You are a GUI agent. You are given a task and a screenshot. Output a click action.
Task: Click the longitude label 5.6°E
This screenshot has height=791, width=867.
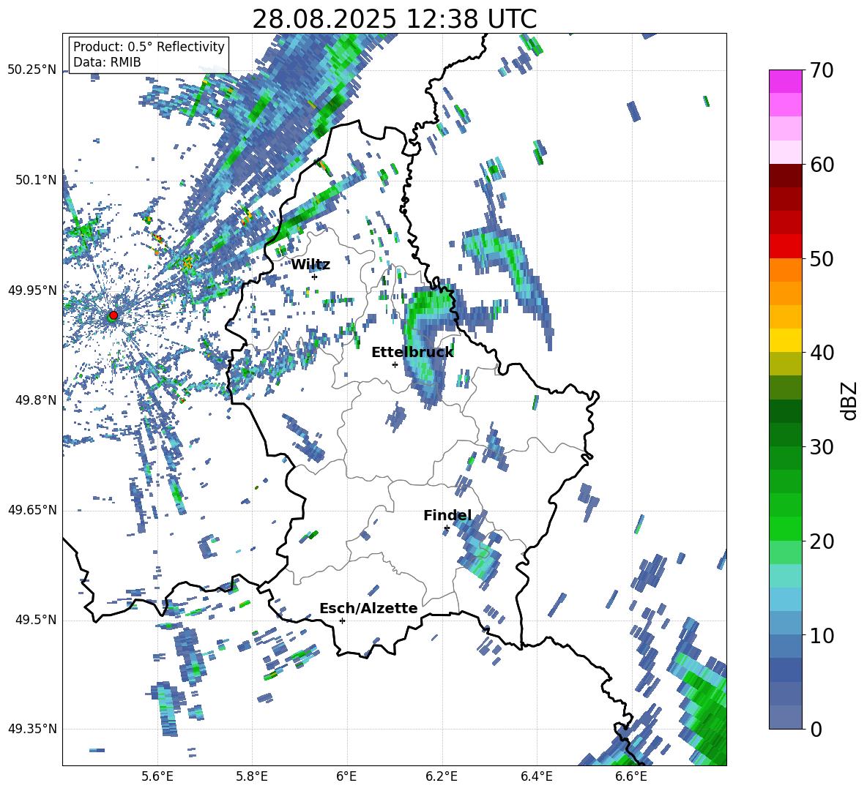point(157,776)
